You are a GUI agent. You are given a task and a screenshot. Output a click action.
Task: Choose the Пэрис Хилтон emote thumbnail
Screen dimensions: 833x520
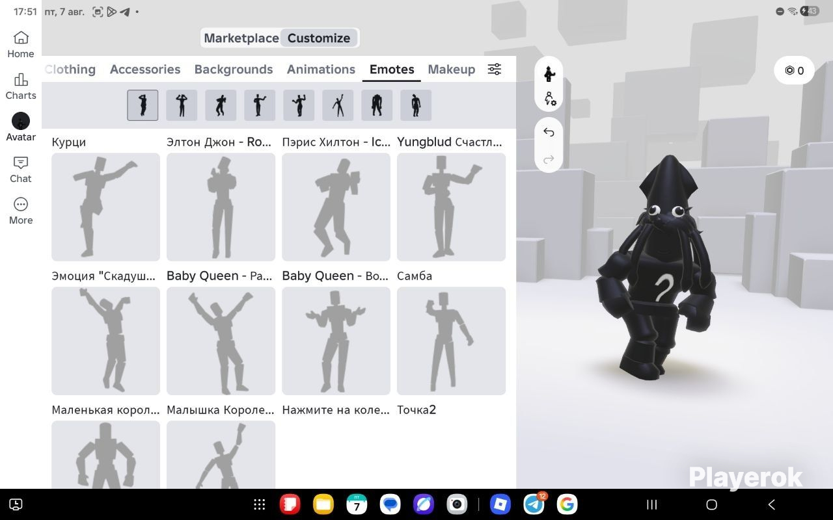click(336, 207)
